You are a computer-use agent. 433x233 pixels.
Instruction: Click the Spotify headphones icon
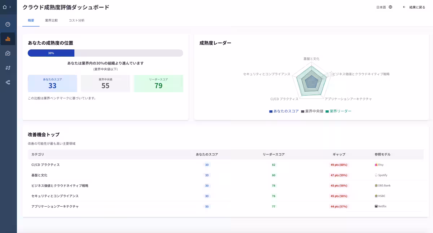pos(376,175)
